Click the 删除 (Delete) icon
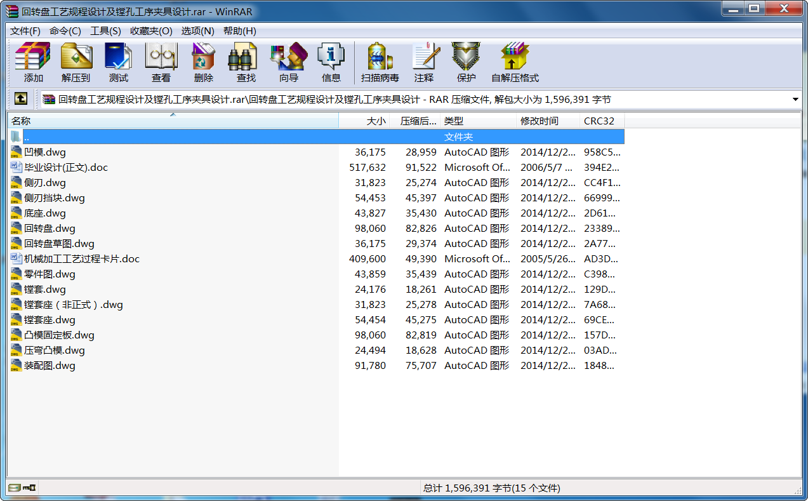This screenshot has height=501, width=808. (x=203, y=62)
